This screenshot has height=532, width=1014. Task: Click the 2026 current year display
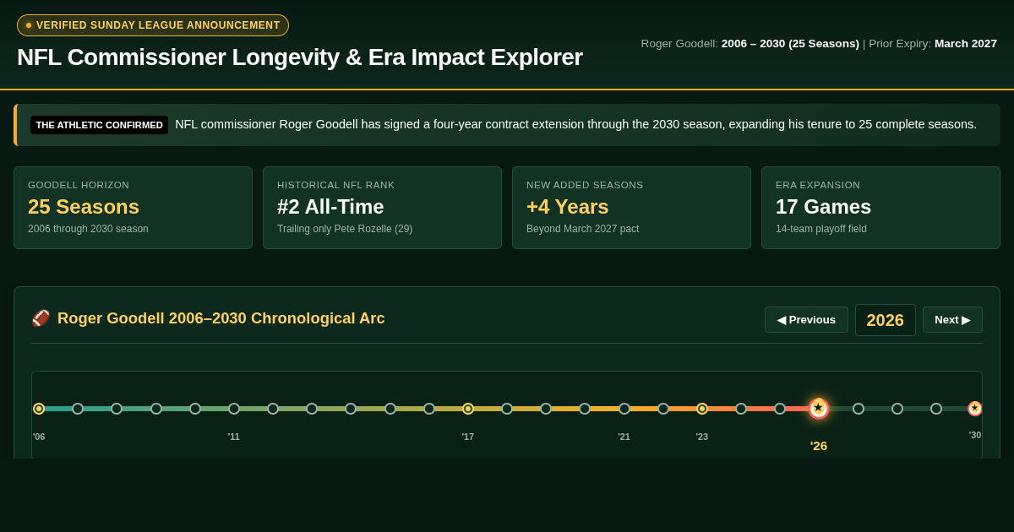(x=885, y=320)
